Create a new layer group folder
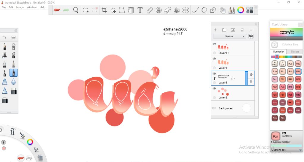 [224, 30]
